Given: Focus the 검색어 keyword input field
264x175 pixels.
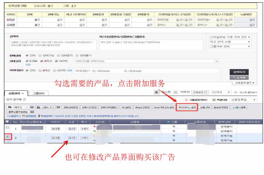Looking at the screenshot, I should click(53, 45).
